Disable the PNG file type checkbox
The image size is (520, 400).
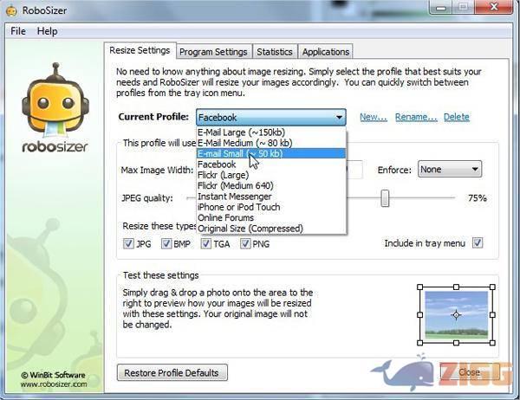(x=244, y=244)
